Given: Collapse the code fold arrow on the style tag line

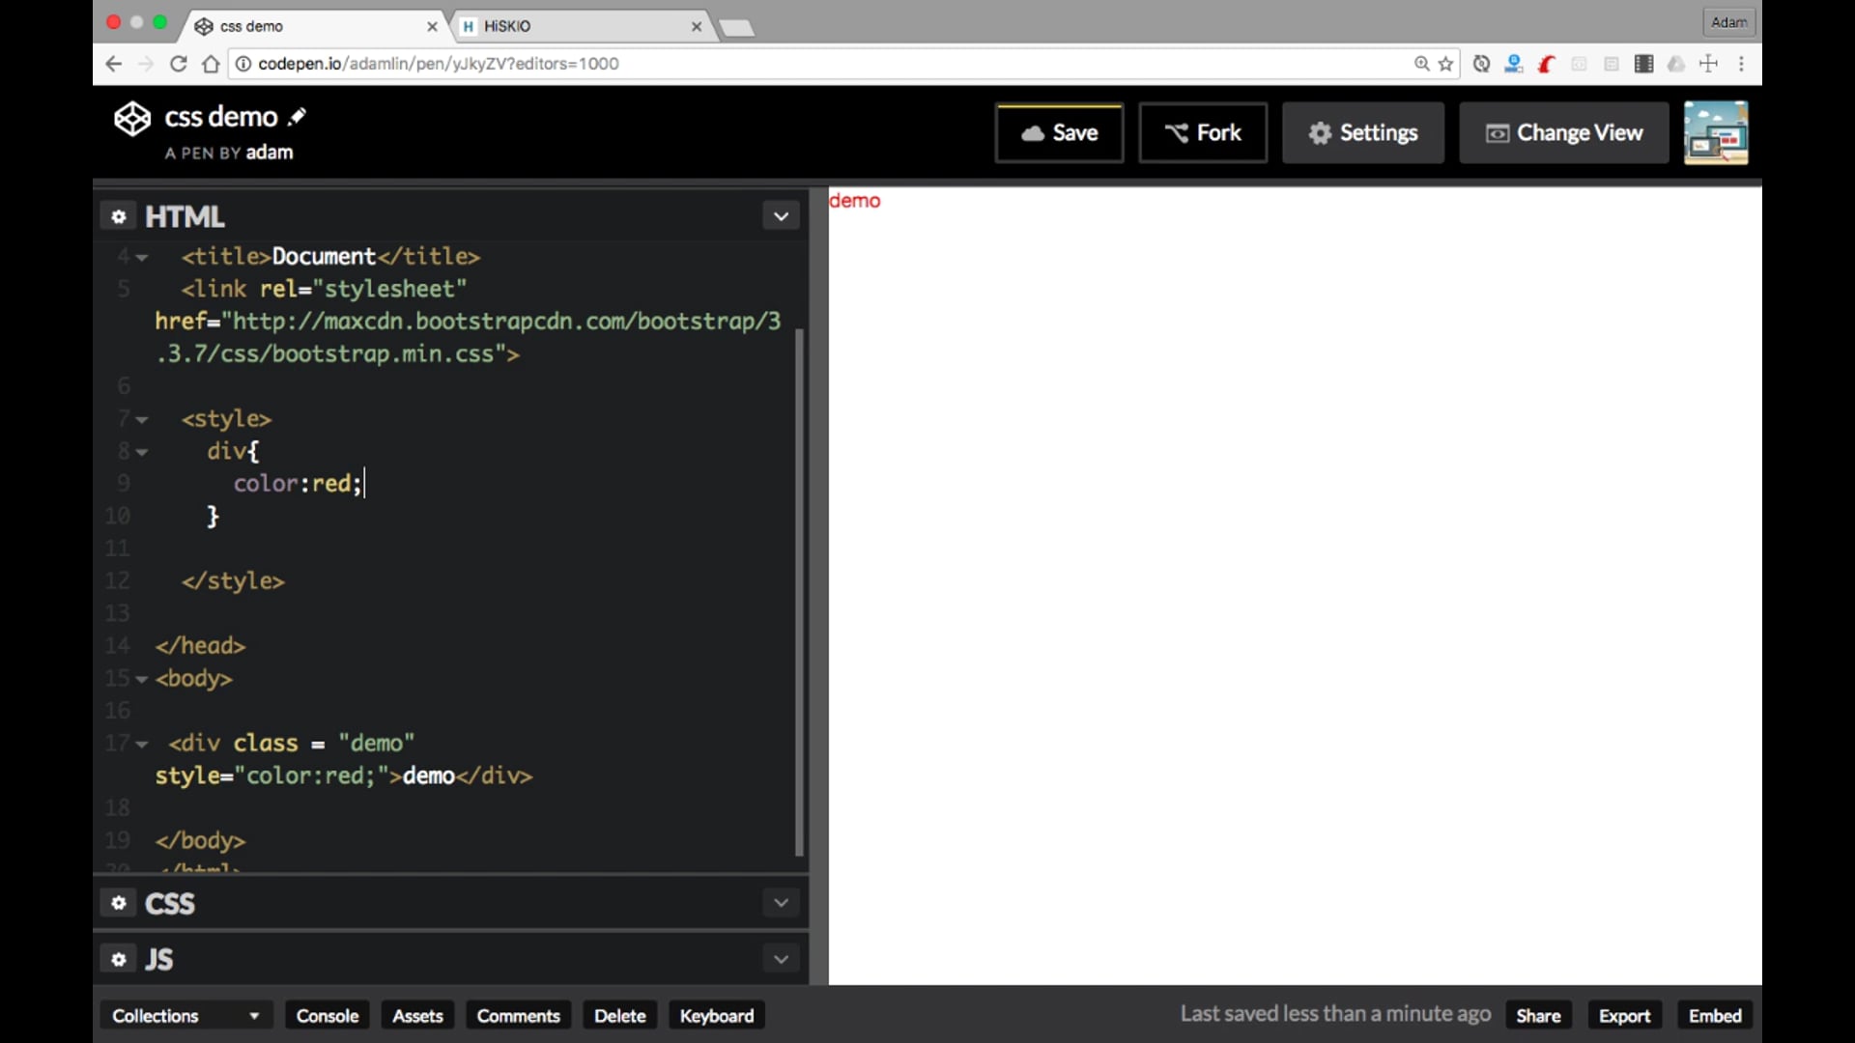Looking at the screenshot, I should point(142,419).
